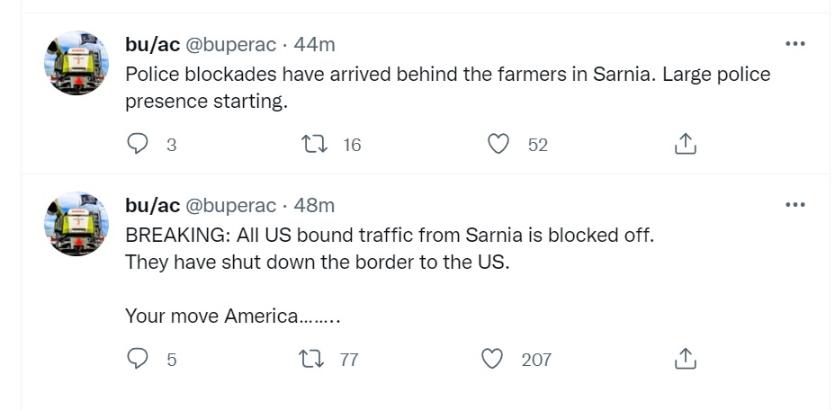Screen dimensions: 835x410
Task: Share the BREAKING border shutdown tweet
Action: [x=686, y=359]
